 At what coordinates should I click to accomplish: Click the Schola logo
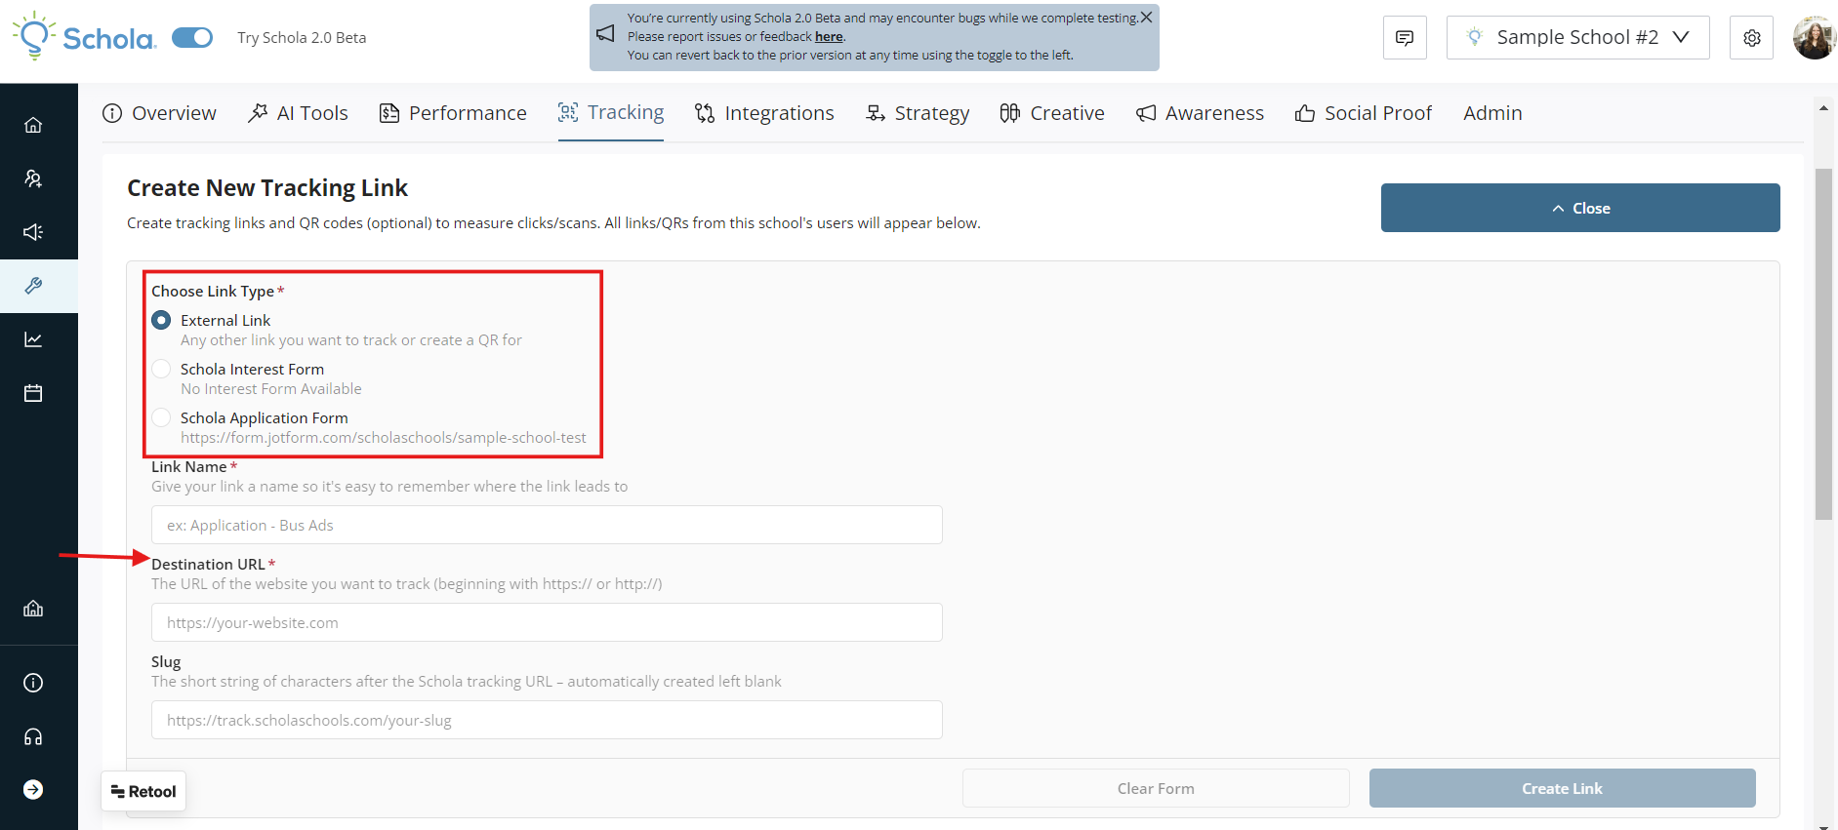[x=84, y=37]
